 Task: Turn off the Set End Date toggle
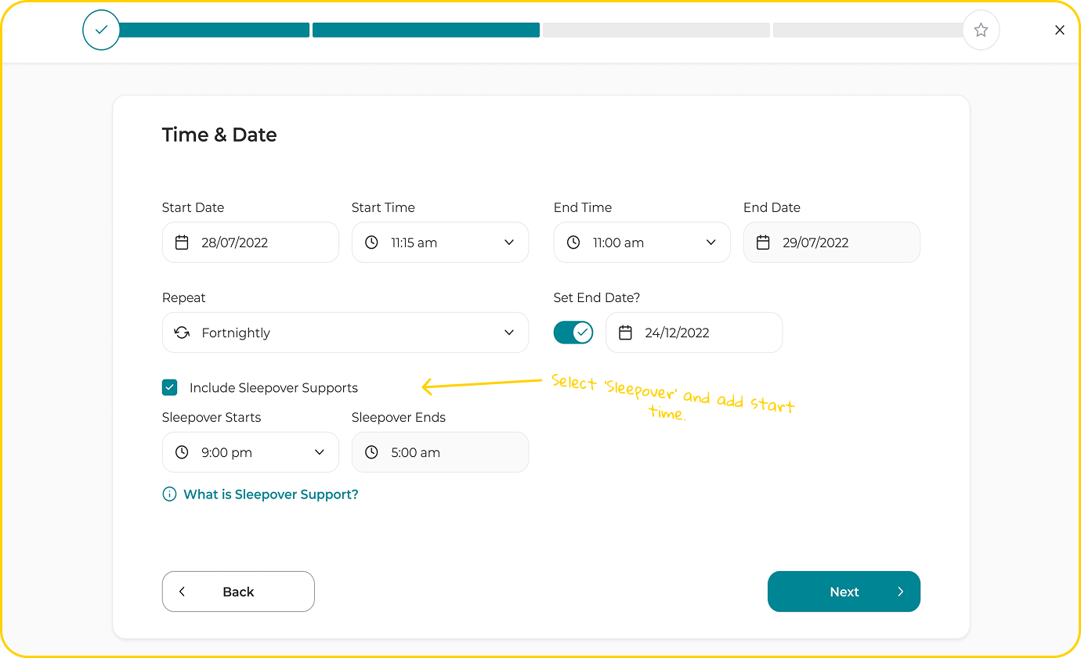point(573,333)
